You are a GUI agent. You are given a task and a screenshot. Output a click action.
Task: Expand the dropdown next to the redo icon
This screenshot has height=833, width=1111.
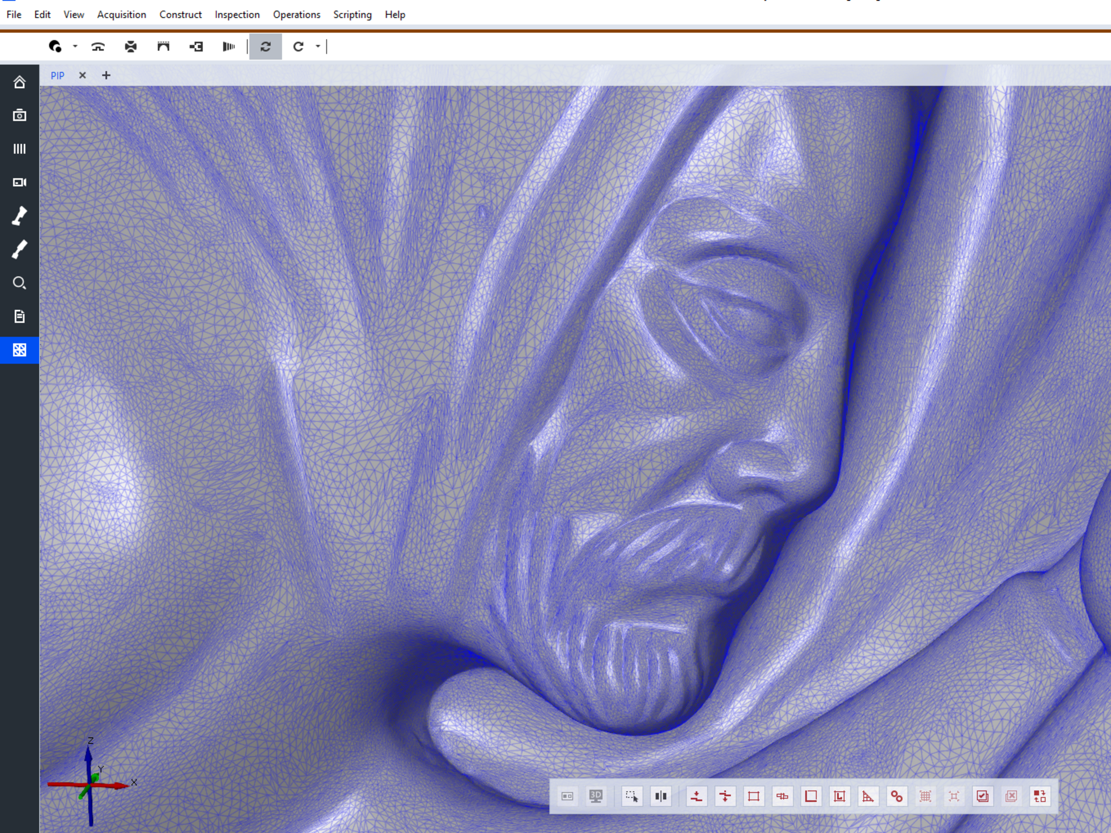(x=318, y=47)
